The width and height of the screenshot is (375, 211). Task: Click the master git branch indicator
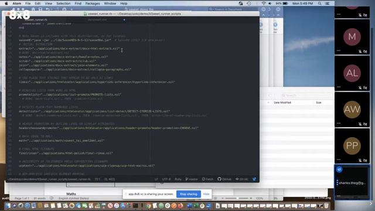(192, 179)
